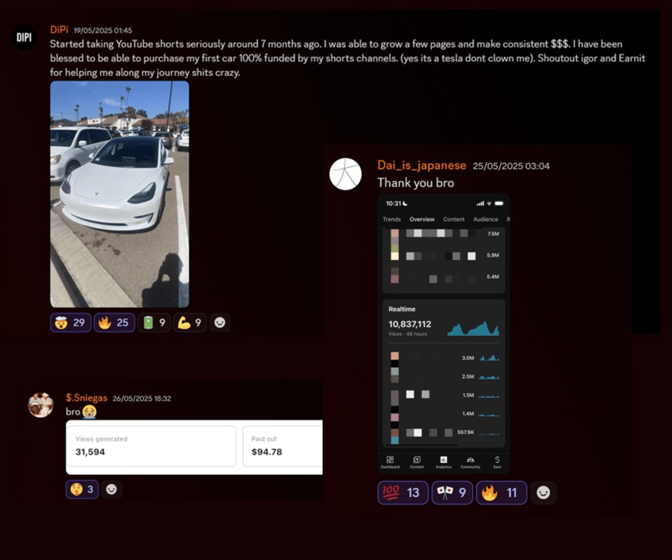This screenshot has width=672, height=560.
Task: Select the Overview tab
Action: [422, 219]
